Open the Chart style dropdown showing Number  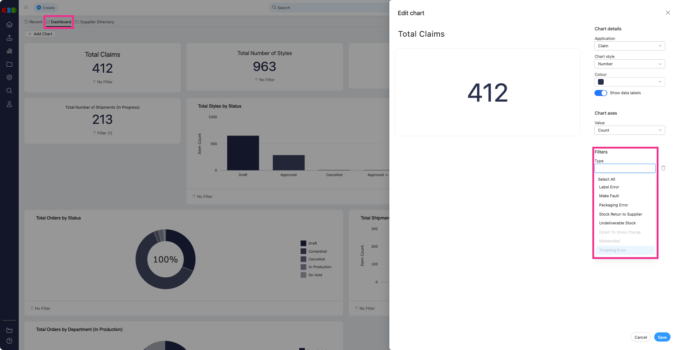629,64
